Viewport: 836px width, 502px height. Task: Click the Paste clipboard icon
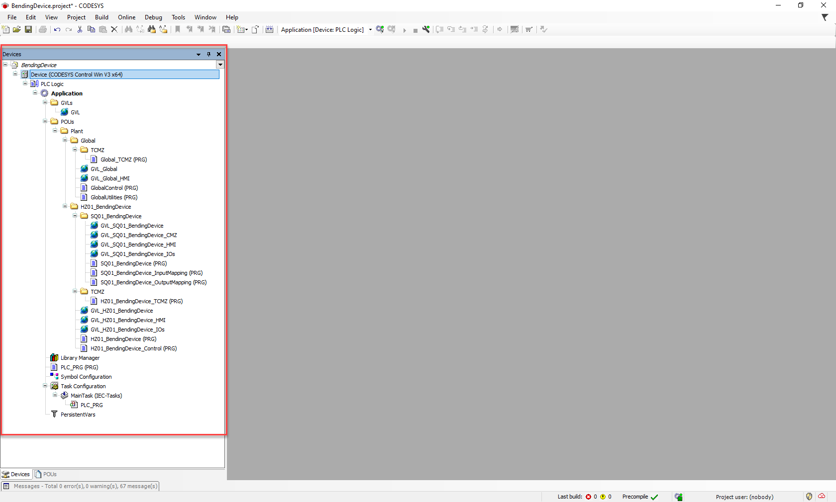103,29
